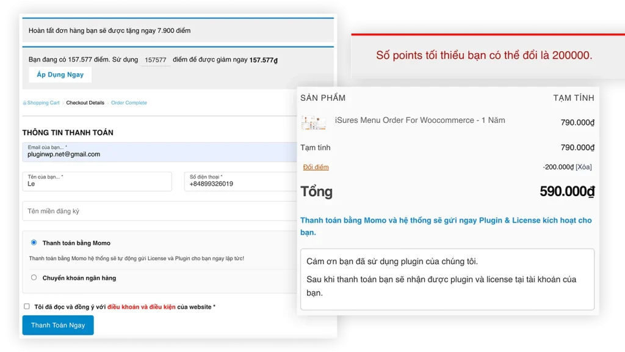Select the Checkout Details breadcrumb step
This screenshot has height=352, width=625.
tap(85, 103)
